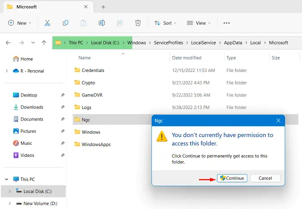Click the Delete trash can icon
The height and width of the screenshot is (209, 302).
coord(138,23)
